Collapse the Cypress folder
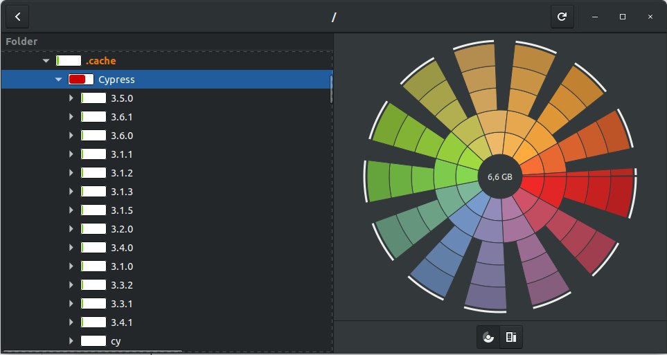667x355 pixels. coord(58,80)
